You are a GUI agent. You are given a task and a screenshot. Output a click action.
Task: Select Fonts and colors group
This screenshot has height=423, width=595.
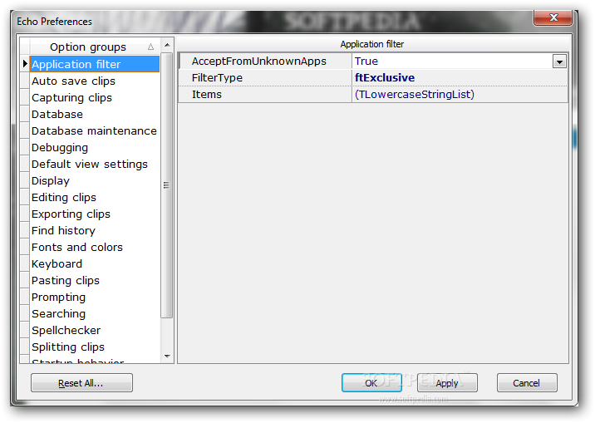95,248
